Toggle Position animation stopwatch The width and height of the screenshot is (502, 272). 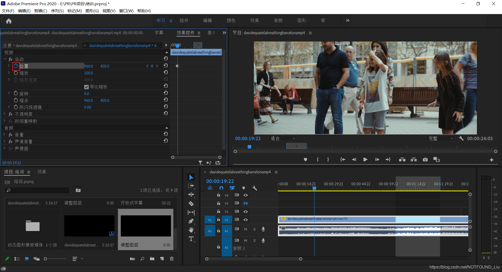pos(16,66)
